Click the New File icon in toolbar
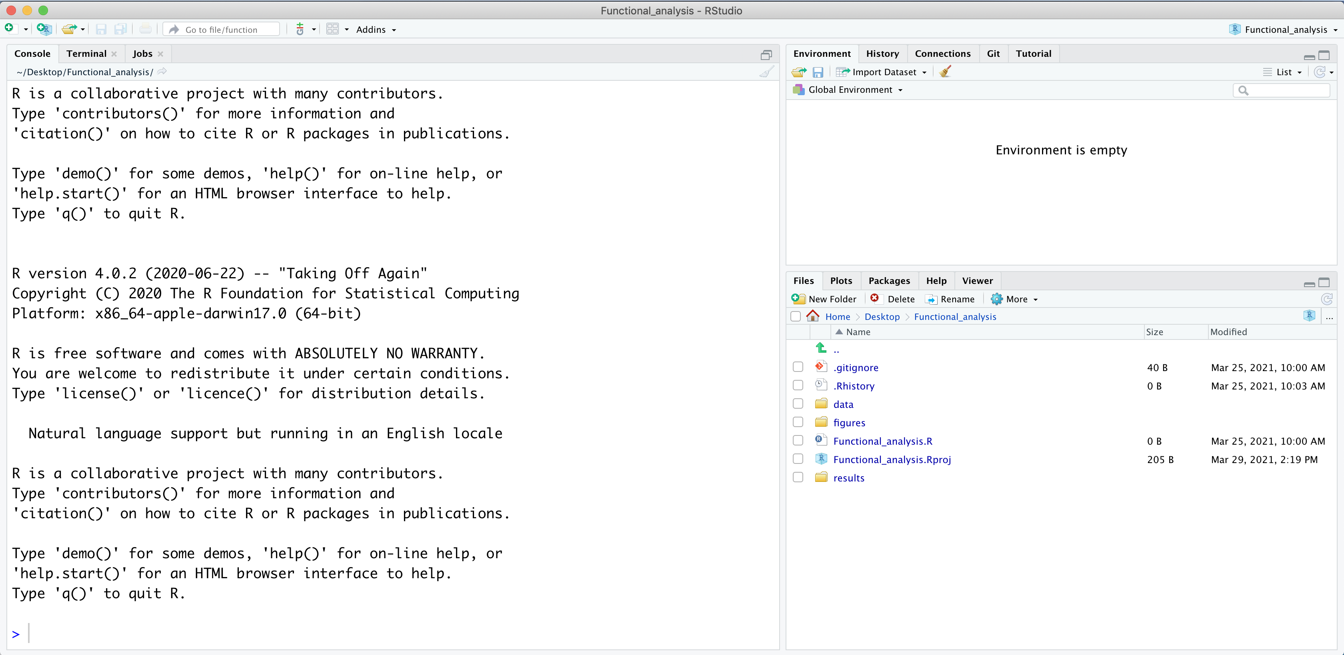 coord(9,29)
